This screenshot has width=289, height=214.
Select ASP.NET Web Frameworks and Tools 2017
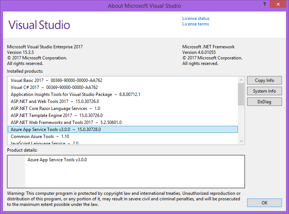(x=123, y=122)
